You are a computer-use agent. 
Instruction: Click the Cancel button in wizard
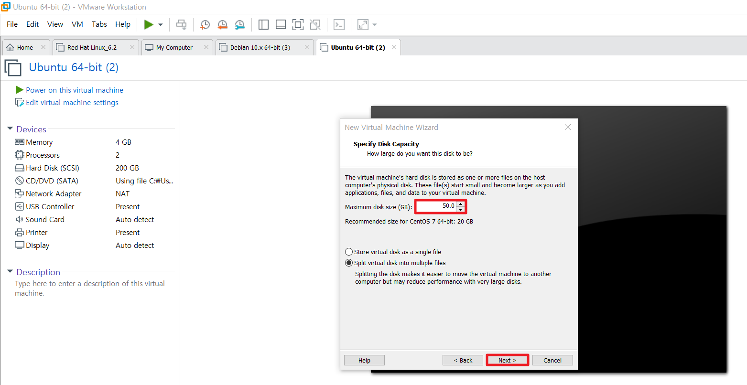[552, 360]
